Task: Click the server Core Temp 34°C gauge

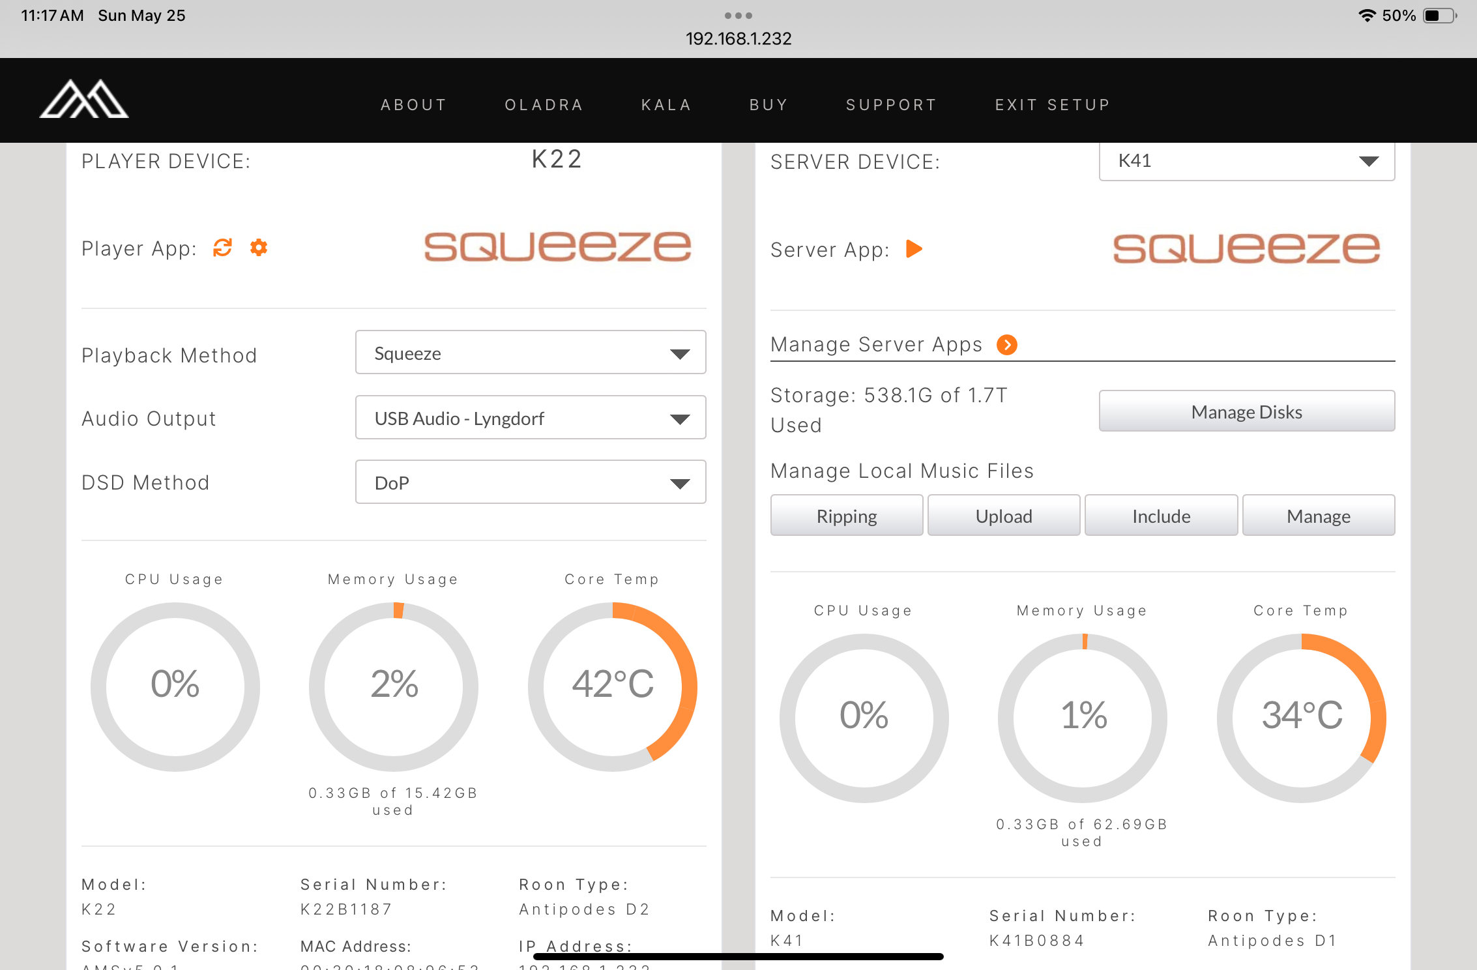Action: [x=1302, y=718]
